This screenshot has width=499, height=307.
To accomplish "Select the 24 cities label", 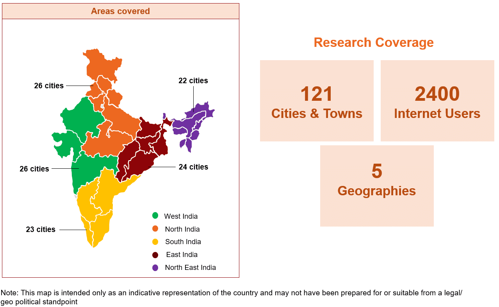I will coord(193,167).
